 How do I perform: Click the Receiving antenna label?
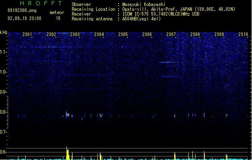pyautogui.click(x=92, y=19)
